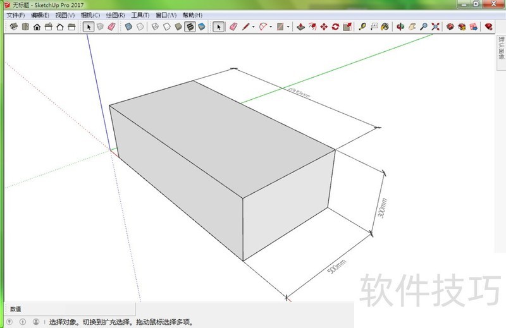Pick Eraser right of Make Component icon
506x328 pixels.
click(112, 27)
